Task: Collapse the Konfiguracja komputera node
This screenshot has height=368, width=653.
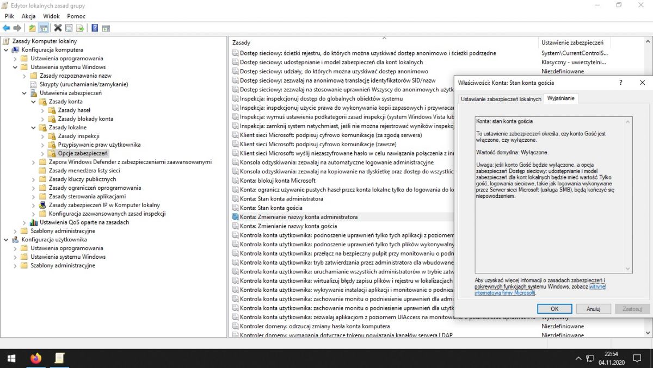Action: 6,50
